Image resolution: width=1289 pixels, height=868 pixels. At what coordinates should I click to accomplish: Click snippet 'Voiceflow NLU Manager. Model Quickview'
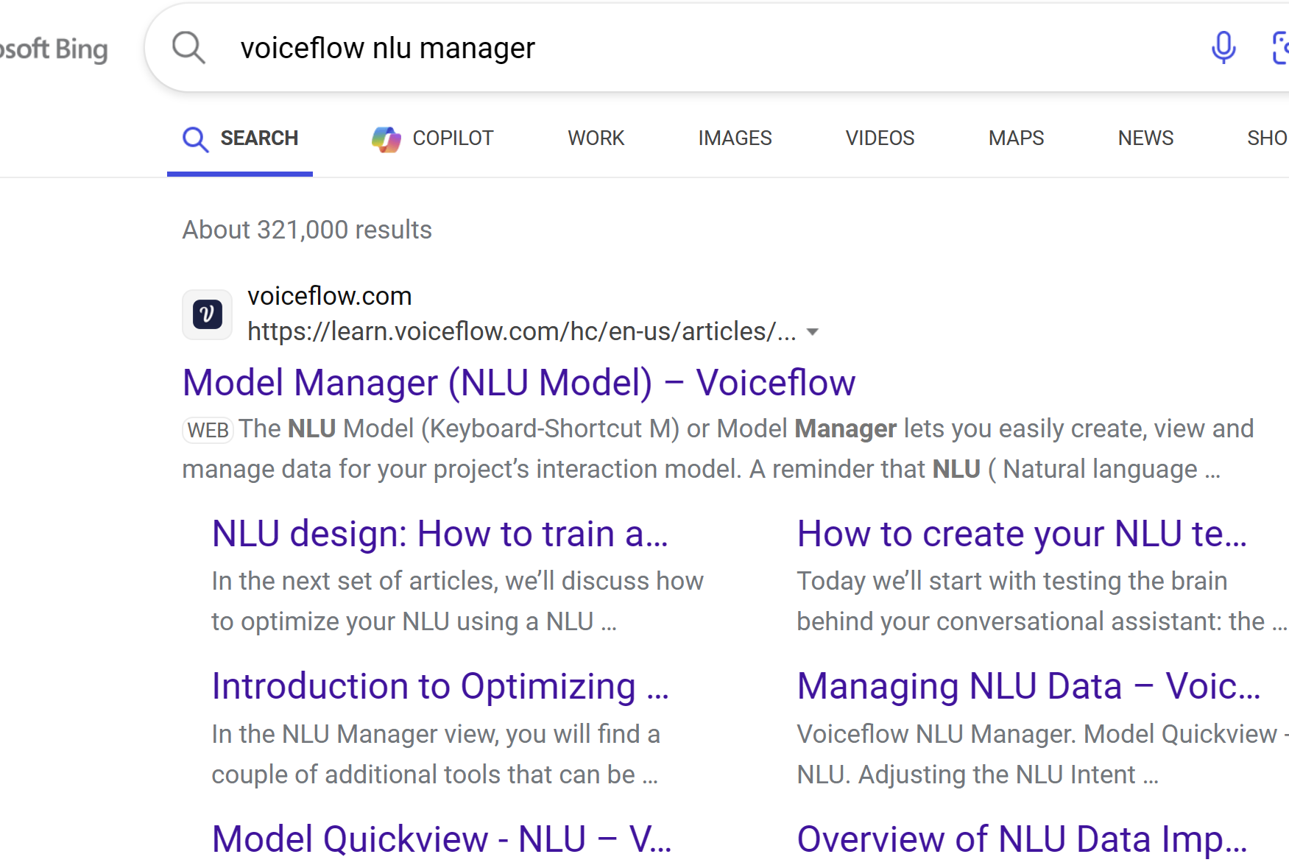pos(1042,755)
